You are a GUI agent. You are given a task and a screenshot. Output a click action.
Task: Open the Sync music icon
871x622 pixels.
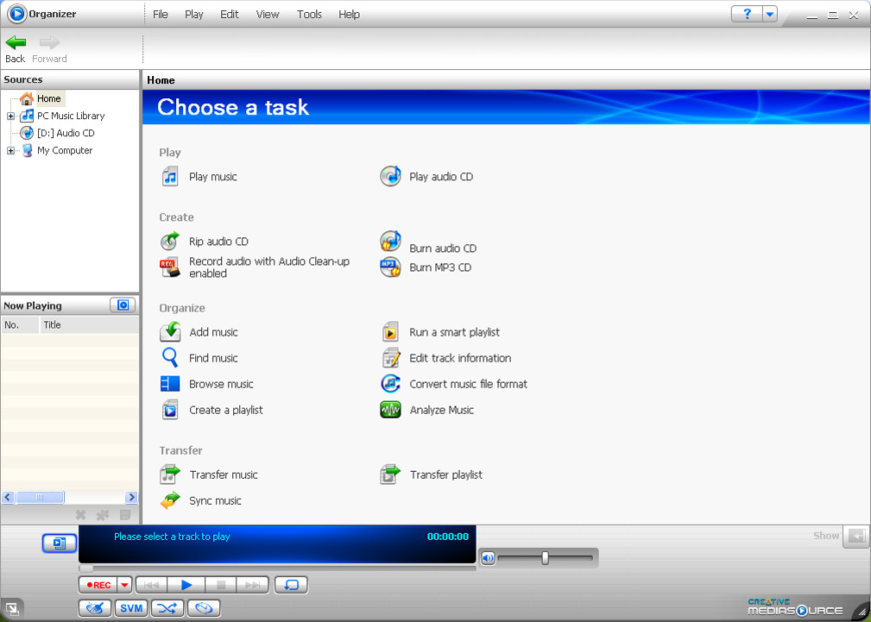(170, 500)
